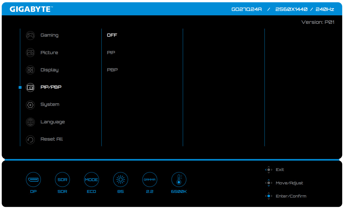Image resolution: width=344 pixels, height=209 pixels.
Task: Open the System gear icon
Action: click(x=30, y=104)
